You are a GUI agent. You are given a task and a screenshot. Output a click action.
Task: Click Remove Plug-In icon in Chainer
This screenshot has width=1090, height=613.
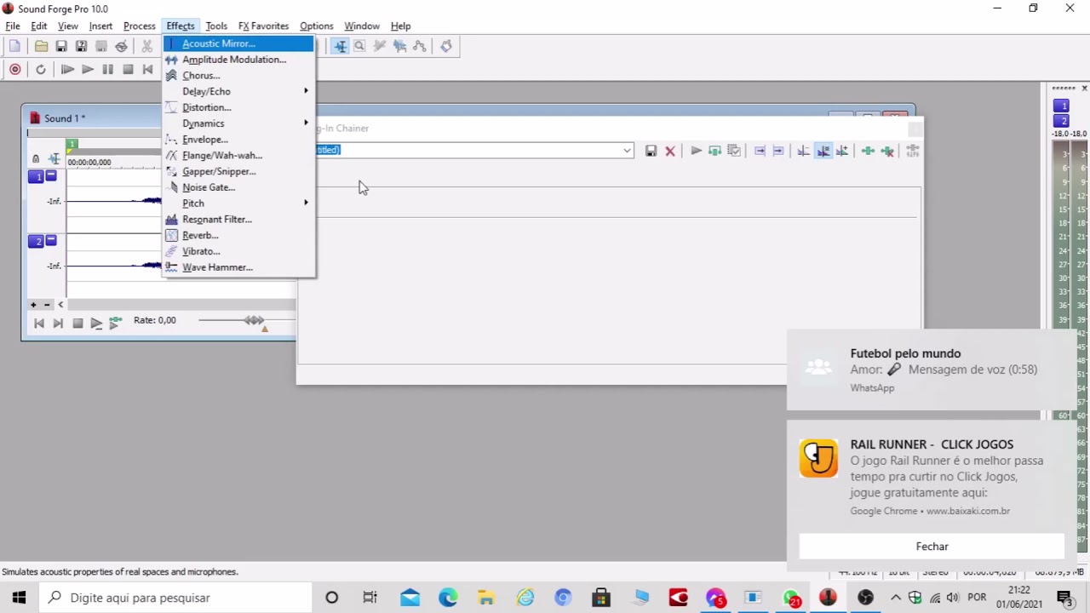click(x=887, y=151)
